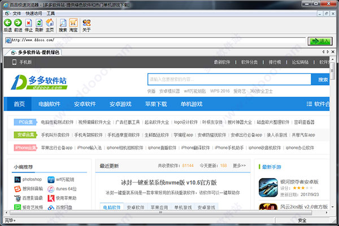Screen dimensions: 339x226
Task: Open 视频编辑软件大全 link
Action: [94, 122]
